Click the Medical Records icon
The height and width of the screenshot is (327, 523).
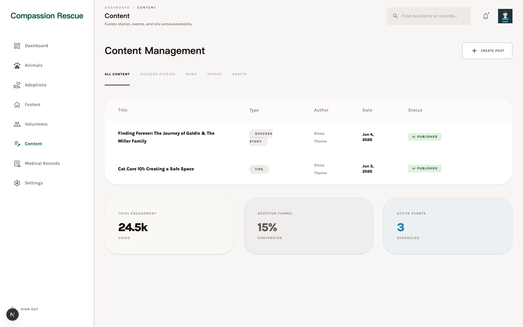click(17, 163)
